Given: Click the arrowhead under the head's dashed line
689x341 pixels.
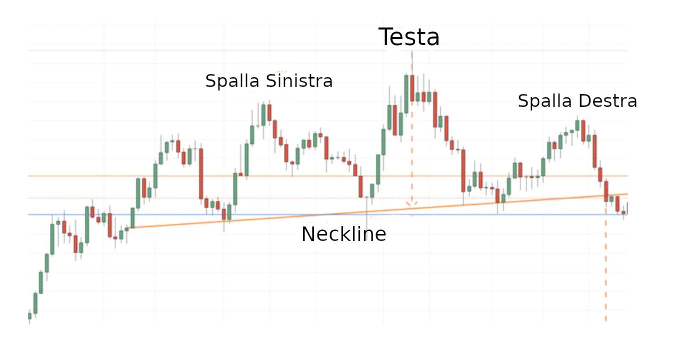Looking at the screenshot, I should (x=412, y=204).
